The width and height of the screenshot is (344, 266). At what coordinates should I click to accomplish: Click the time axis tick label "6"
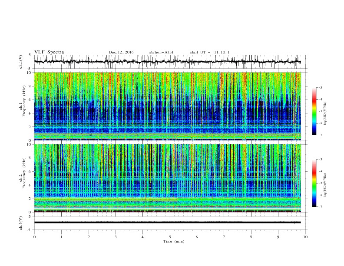tap(197, 237)
